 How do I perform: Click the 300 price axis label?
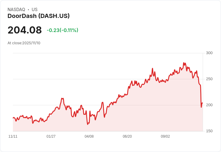[209, 53]
